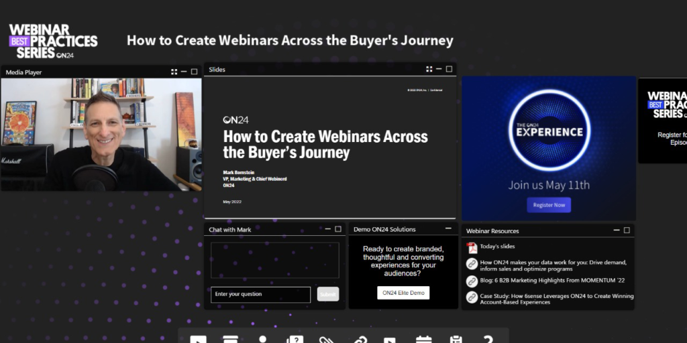This screenshot has width=687, height=343.
Task: Click the PDF icon for Today's slides
Action: click(472, 248)
